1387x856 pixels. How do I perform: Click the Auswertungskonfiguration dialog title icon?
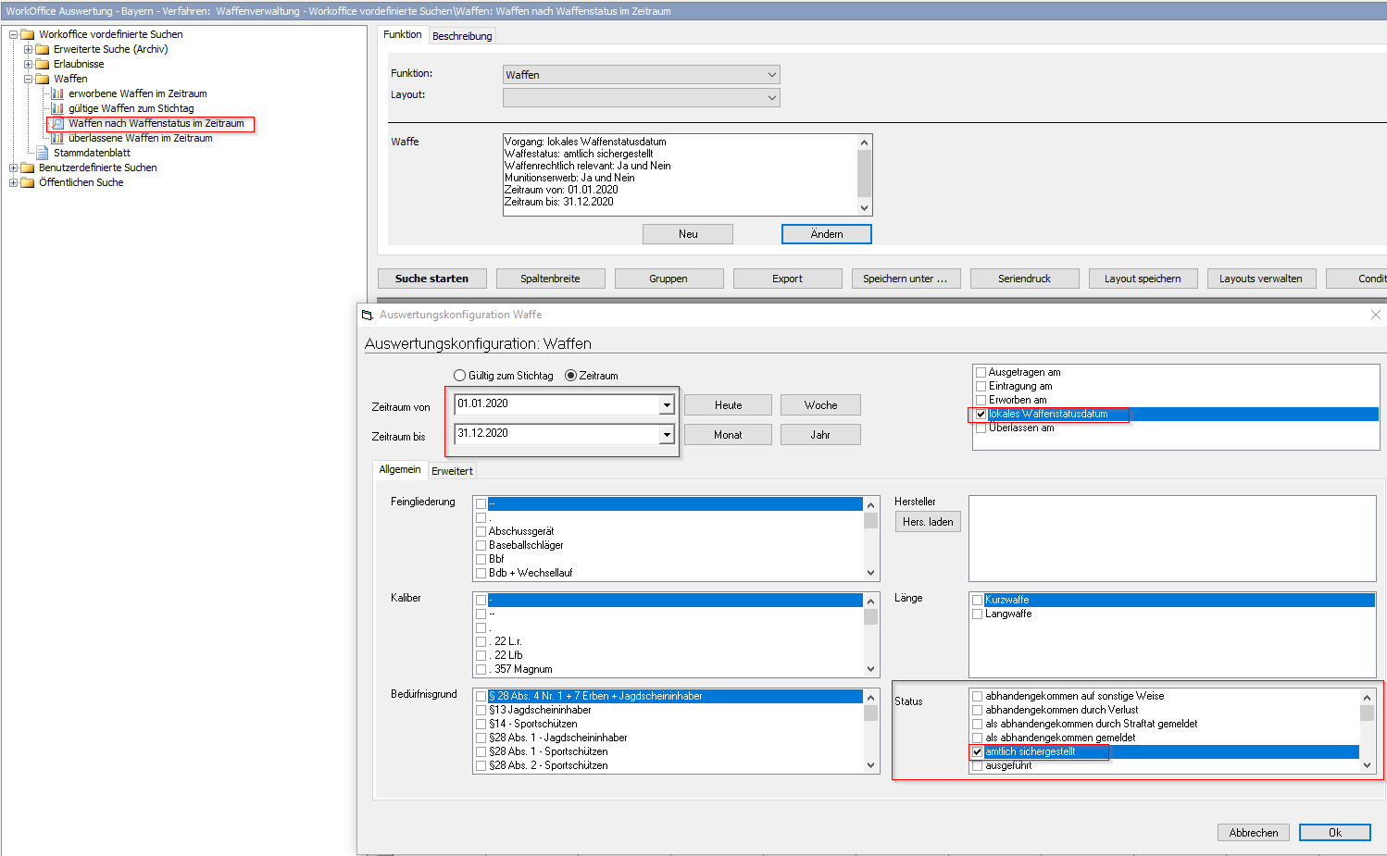[x=368, y=315]
